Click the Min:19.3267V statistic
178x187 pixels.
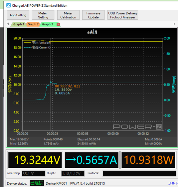pos(19,143)
